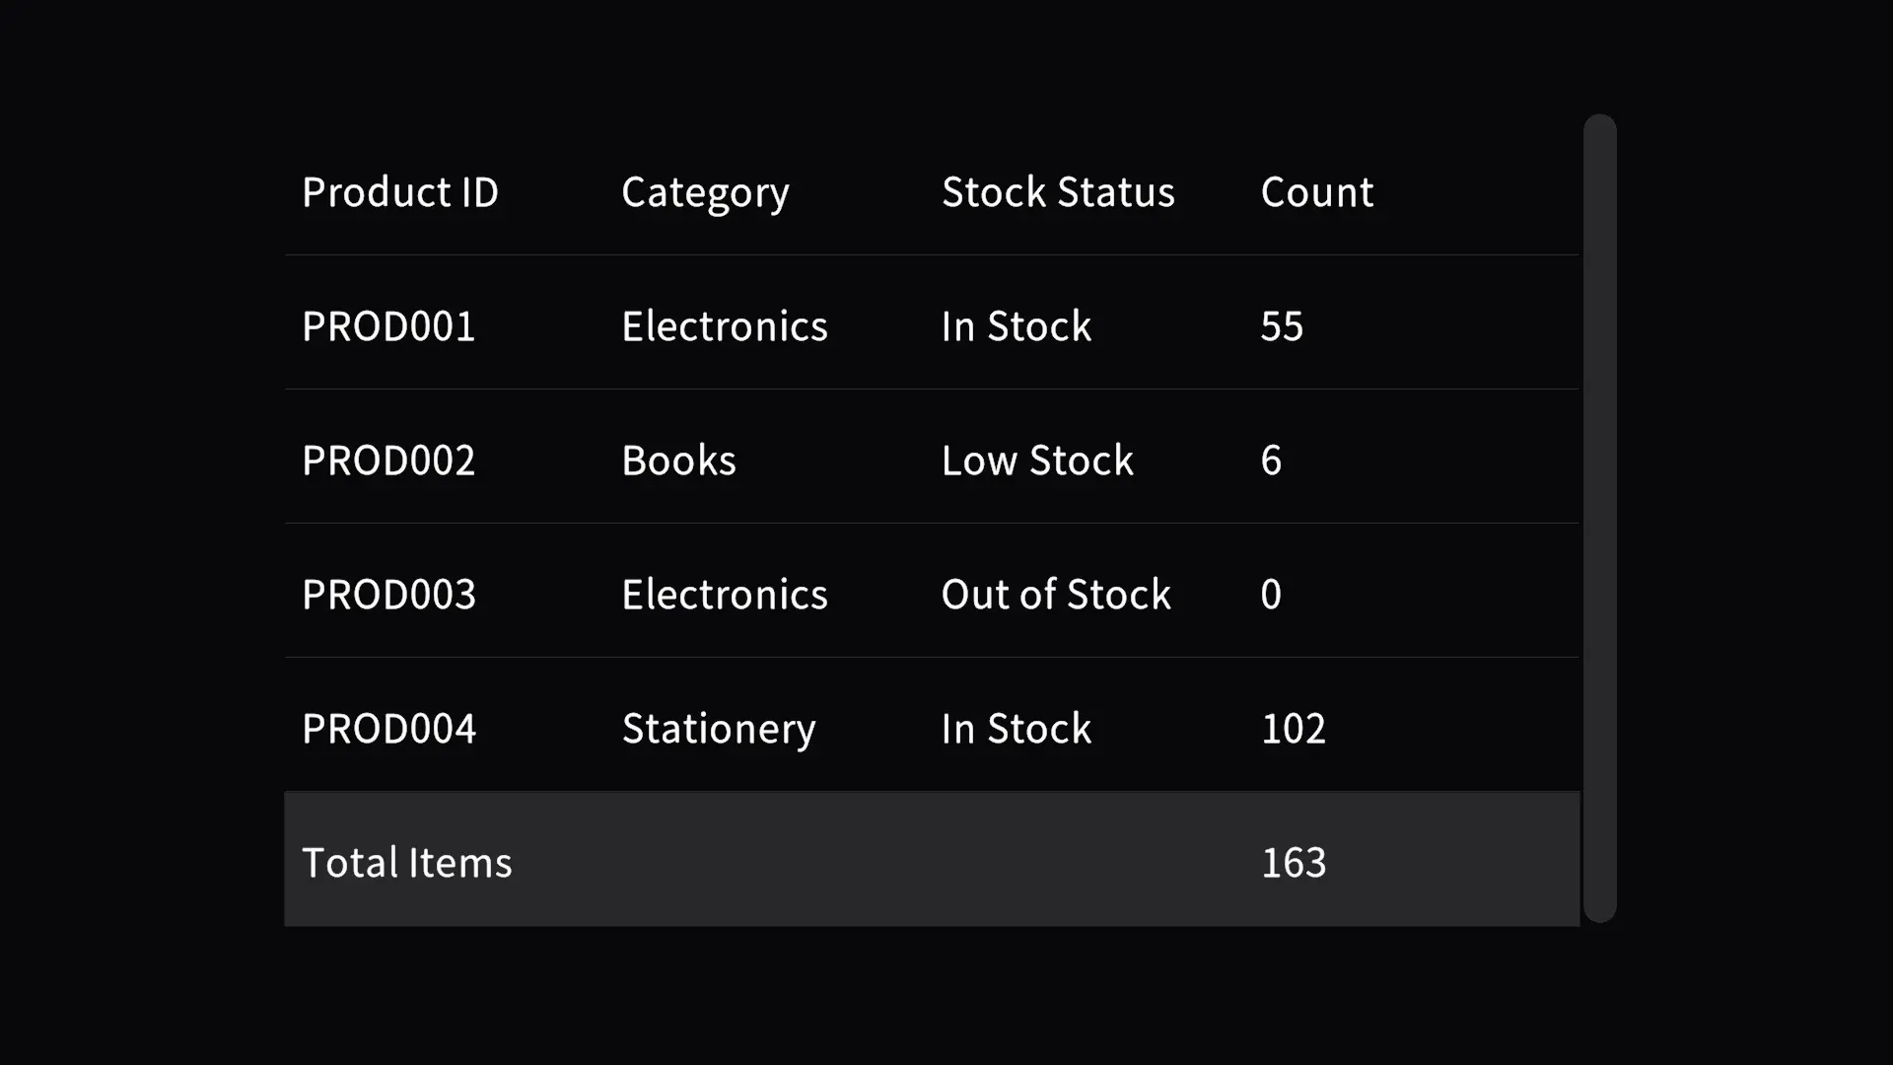This screenshot has width=1893, height=1065.
Task: Click In Stock status for PROD004
Action: click(x=1017, y=729)
